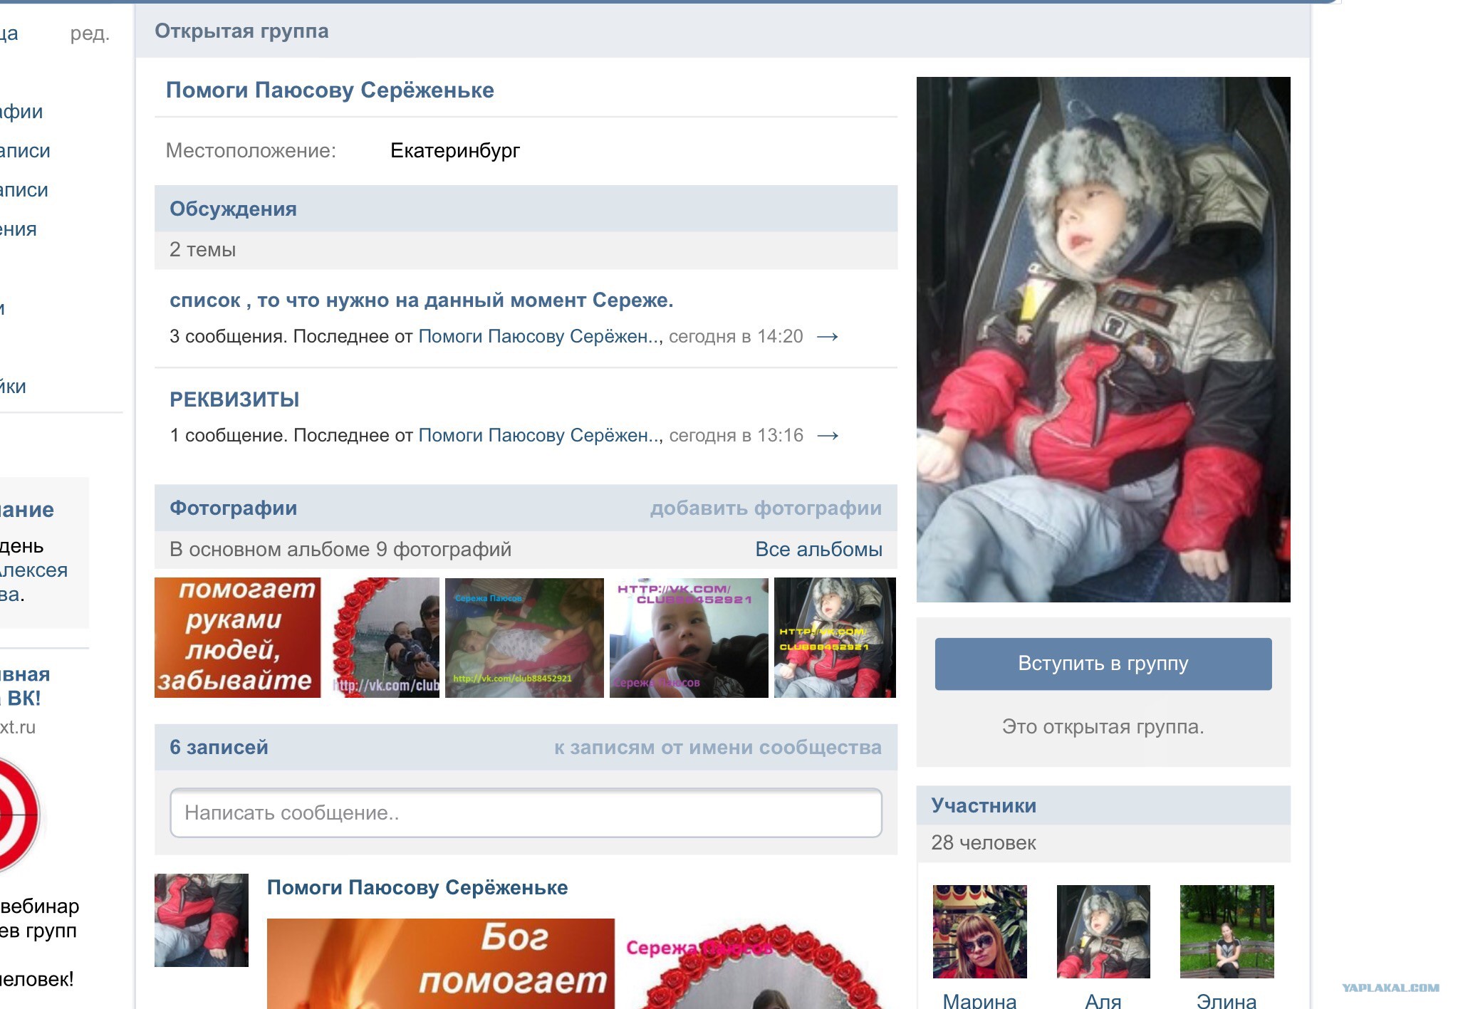The height and width of the screenshot is (1009, 1458).
Task: Click the 'ред.' link in left sidebar
Action: [90, 33]
